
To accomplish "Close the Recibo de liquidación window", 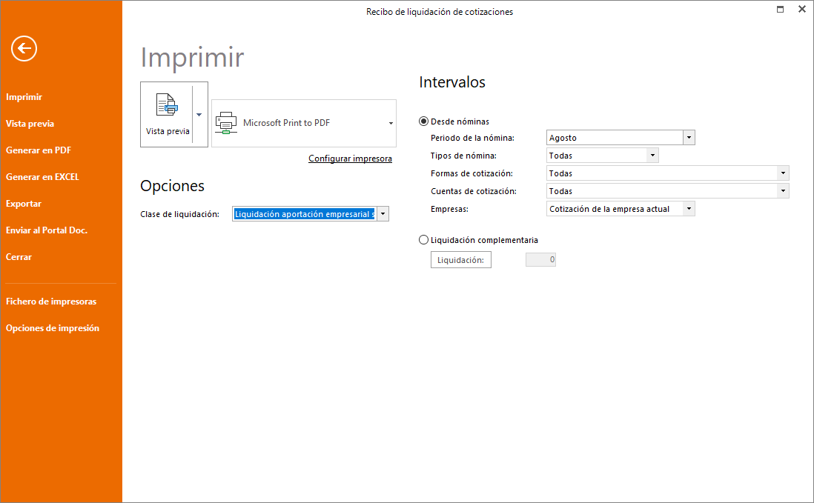I will (x=801, y=9).
